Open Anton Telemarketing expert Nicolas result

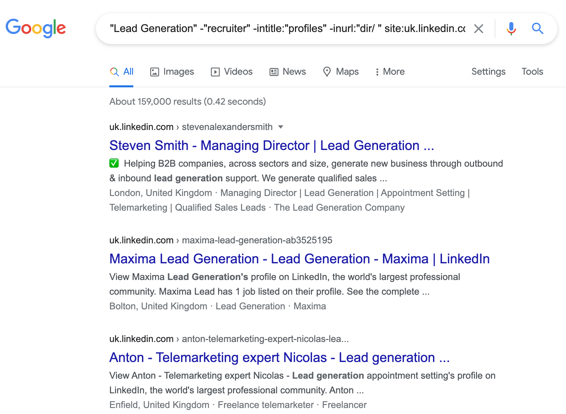coord(279,358)
